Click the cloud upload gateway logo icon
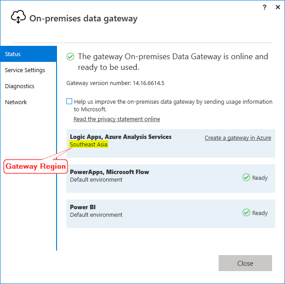 click(18, 17)
